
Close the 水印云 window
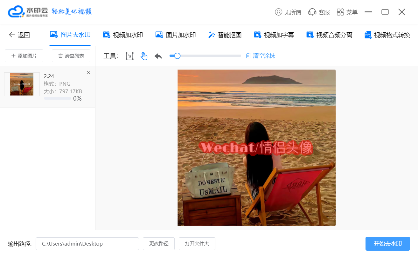[x=402, y=12]
